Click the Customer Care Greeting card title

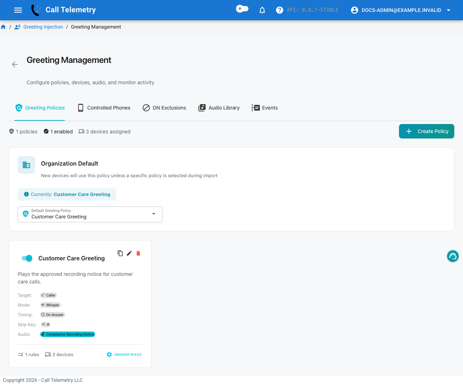(x=72, y=258)
